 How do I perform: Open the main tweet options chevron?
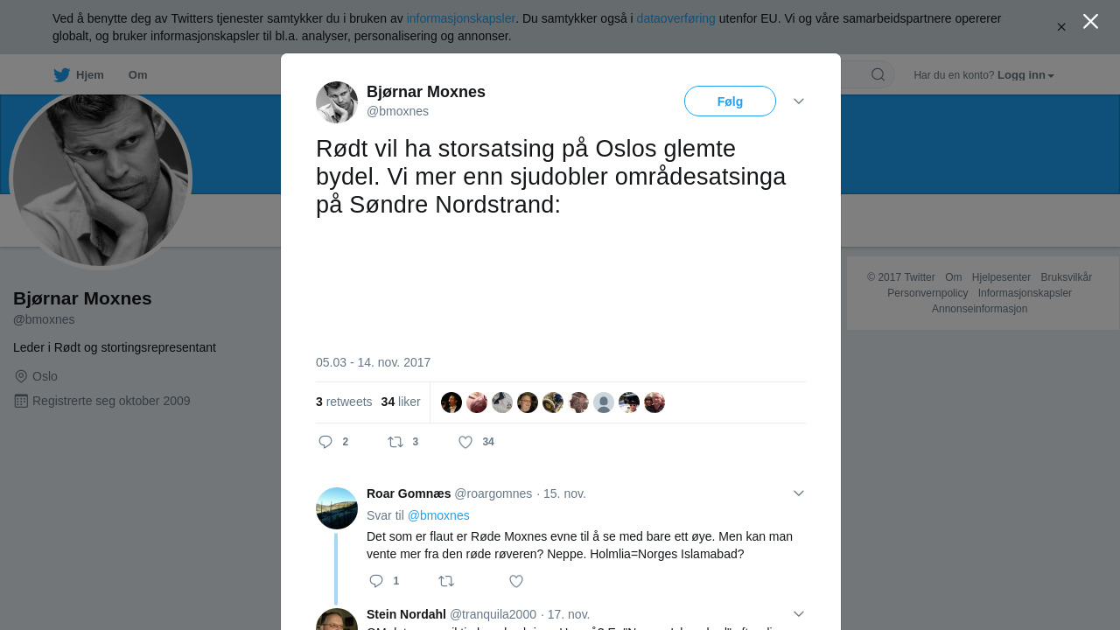[x=798, y=101]
